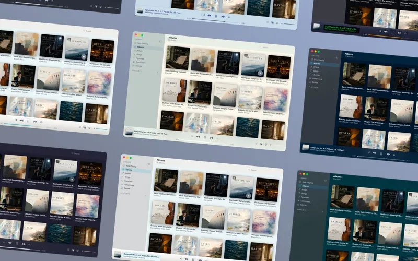Open Brahms Violin Sonata album in center window
Image resolution: width=418 pixels, height=261 pixels.
(175, 90)
